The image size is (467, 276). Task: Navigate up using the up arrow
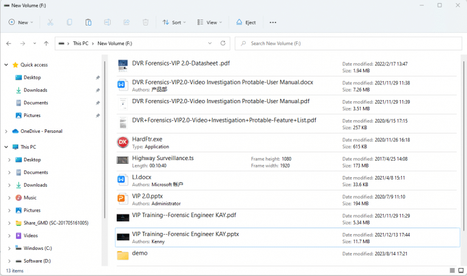point(46,44)
